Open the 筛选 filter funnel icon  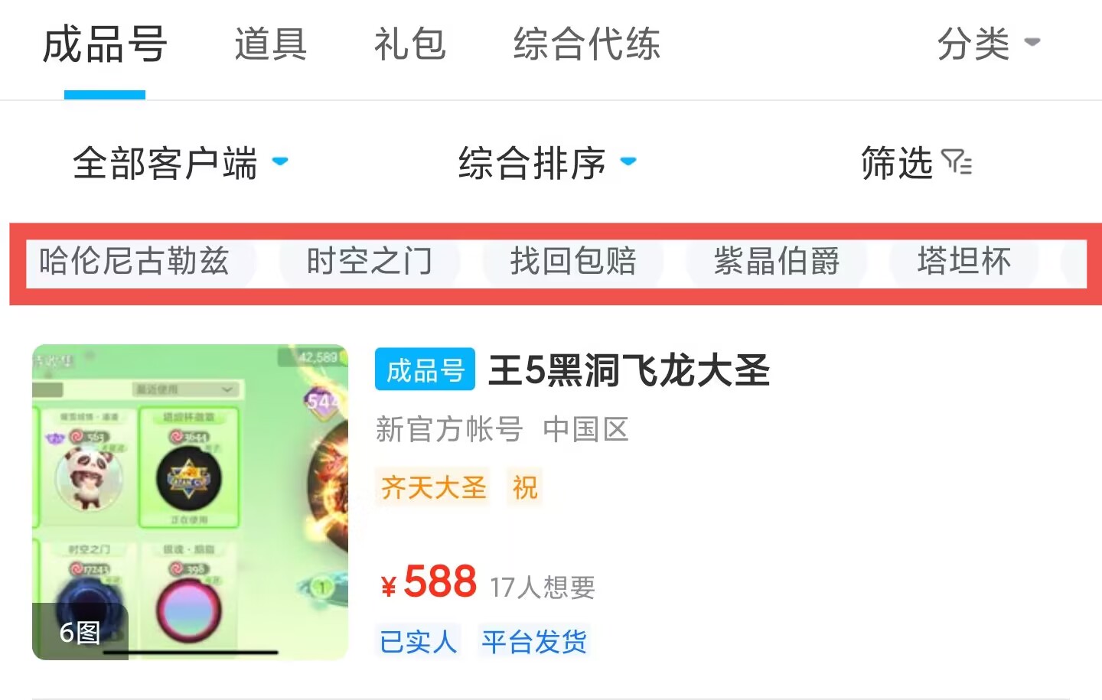pyautogui.click(x=957, y=163)
